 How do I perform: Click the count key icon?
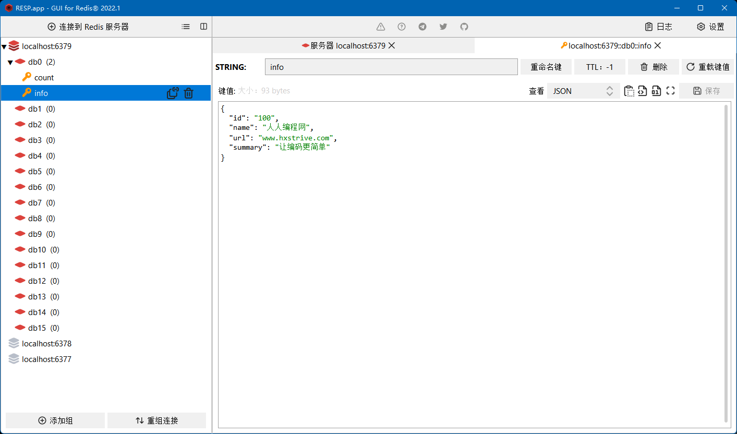(x=27, y=77)
